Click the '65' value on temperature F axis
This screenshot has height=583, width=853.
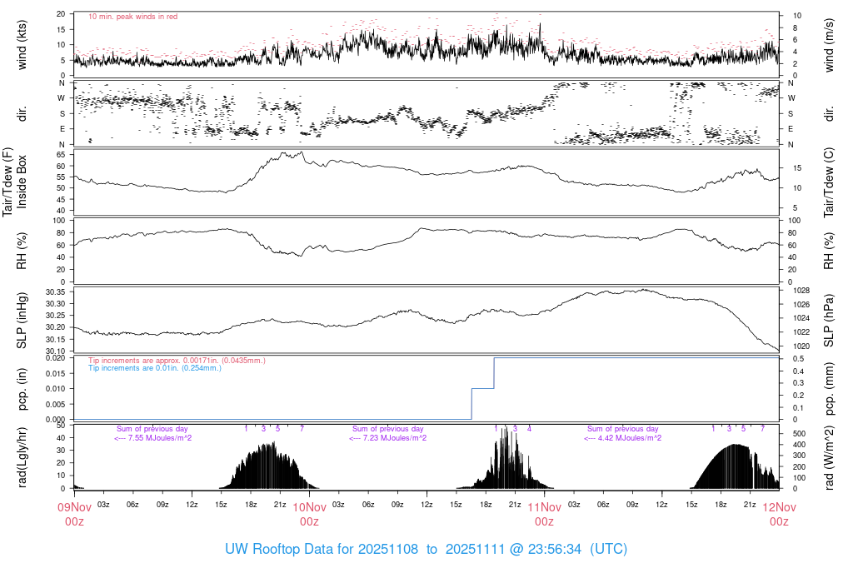click(x=60, y=155)
